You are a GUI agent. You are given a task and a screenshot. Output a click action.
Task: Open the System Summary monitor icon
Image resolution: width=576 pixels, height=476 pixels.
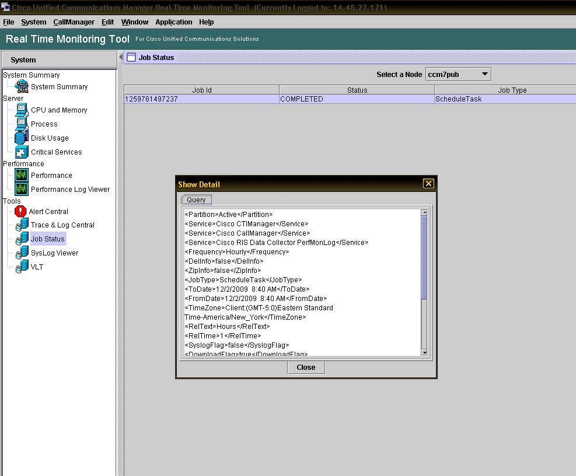tap(22, 87)
